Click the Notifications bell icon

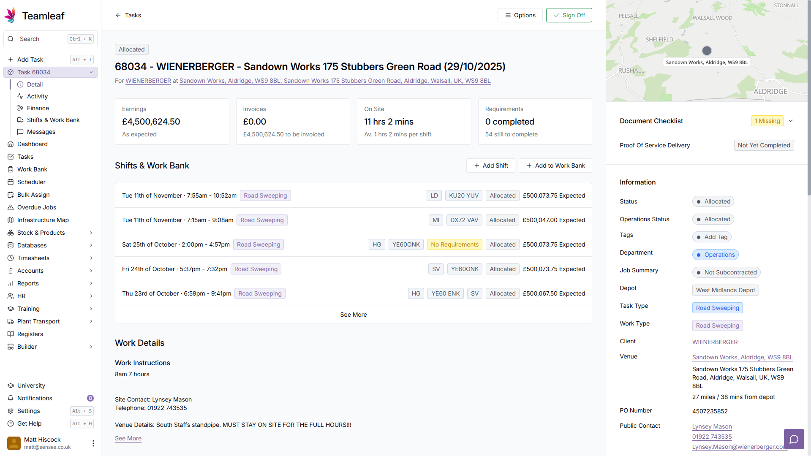coord(11,398)
